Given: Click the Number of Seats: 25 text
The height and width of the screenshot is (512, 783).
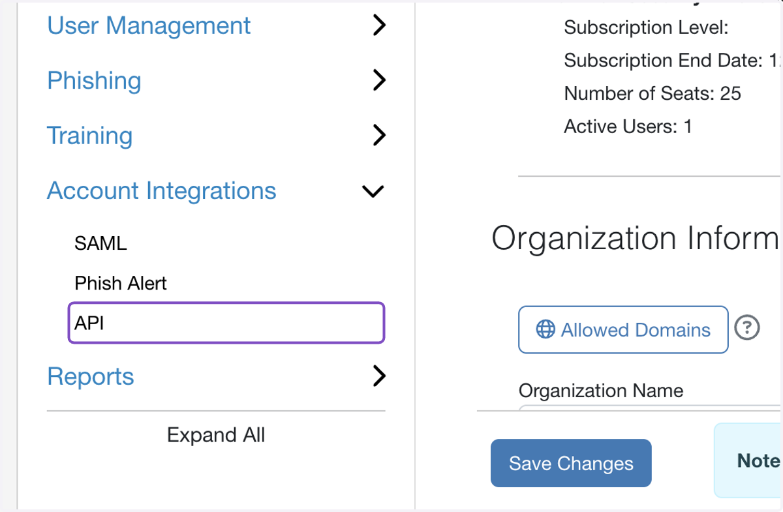Looking at the screenshot, I should (652, 93).
